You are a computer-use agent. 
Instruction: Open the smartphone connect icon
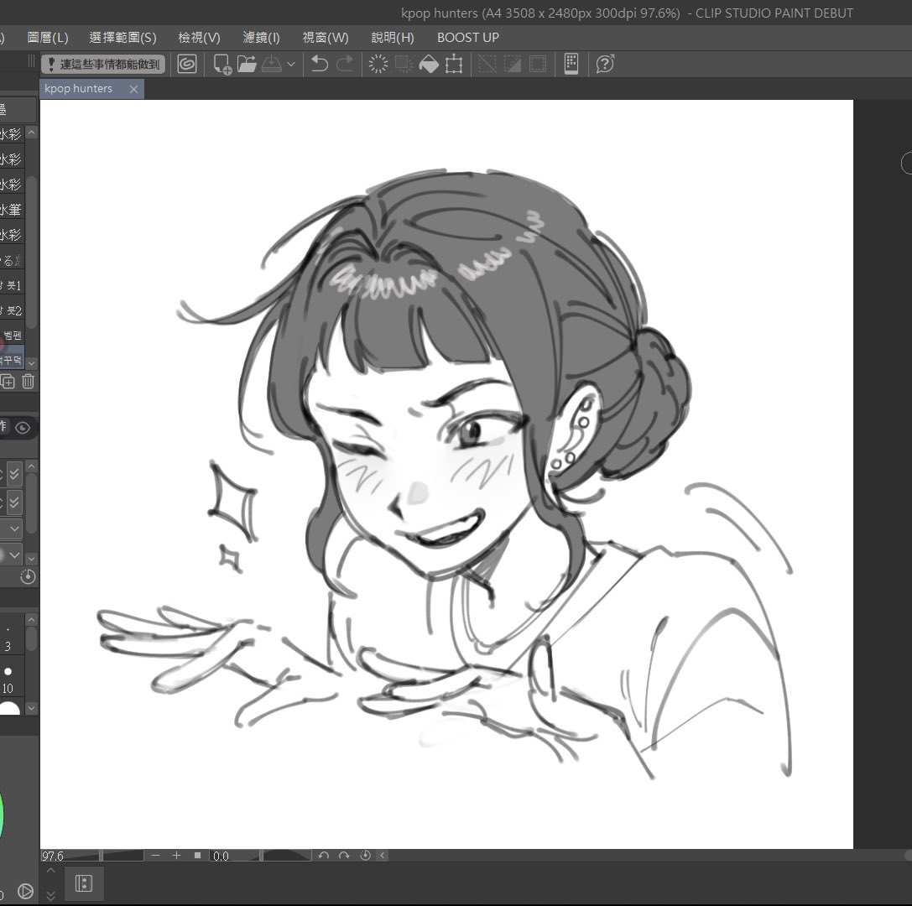571,64
